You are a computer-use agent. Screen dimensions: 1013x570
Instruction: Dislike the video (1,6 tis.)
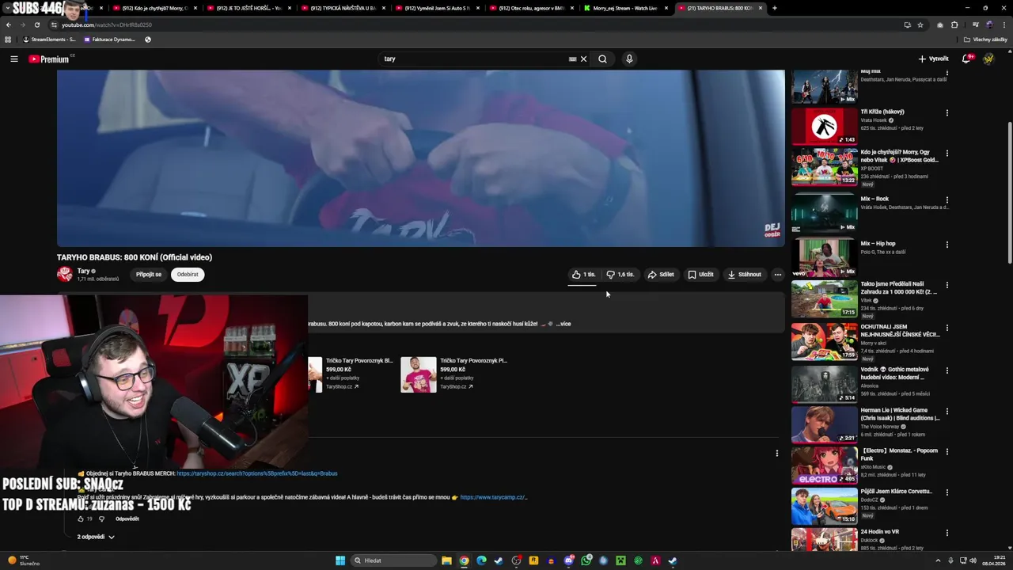[x=620, y=275]
